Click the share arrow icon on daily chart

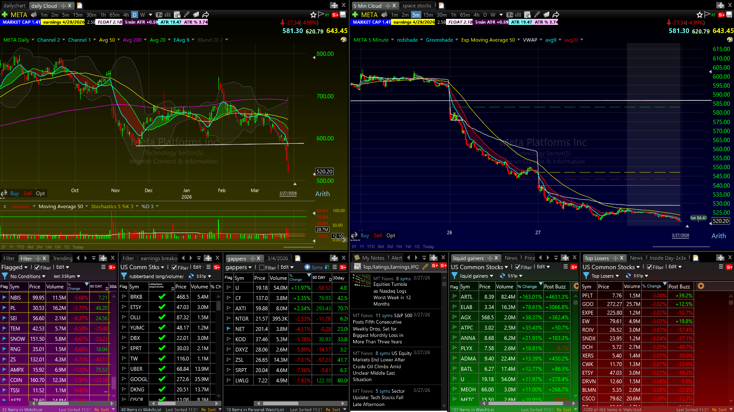pos(206,15)
